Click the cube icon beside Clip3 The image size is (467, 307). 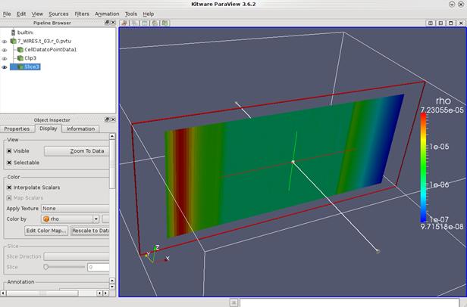(20, 58)
